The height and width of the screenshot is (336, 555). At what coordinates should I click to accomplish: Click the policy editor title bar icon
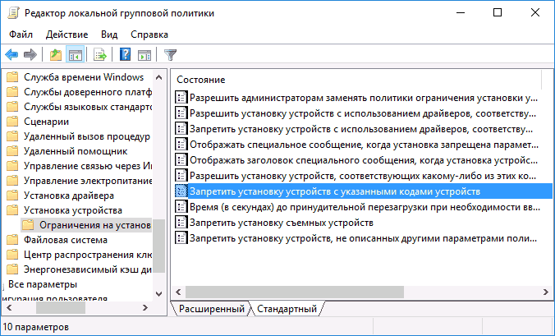[x=13, y=13]
